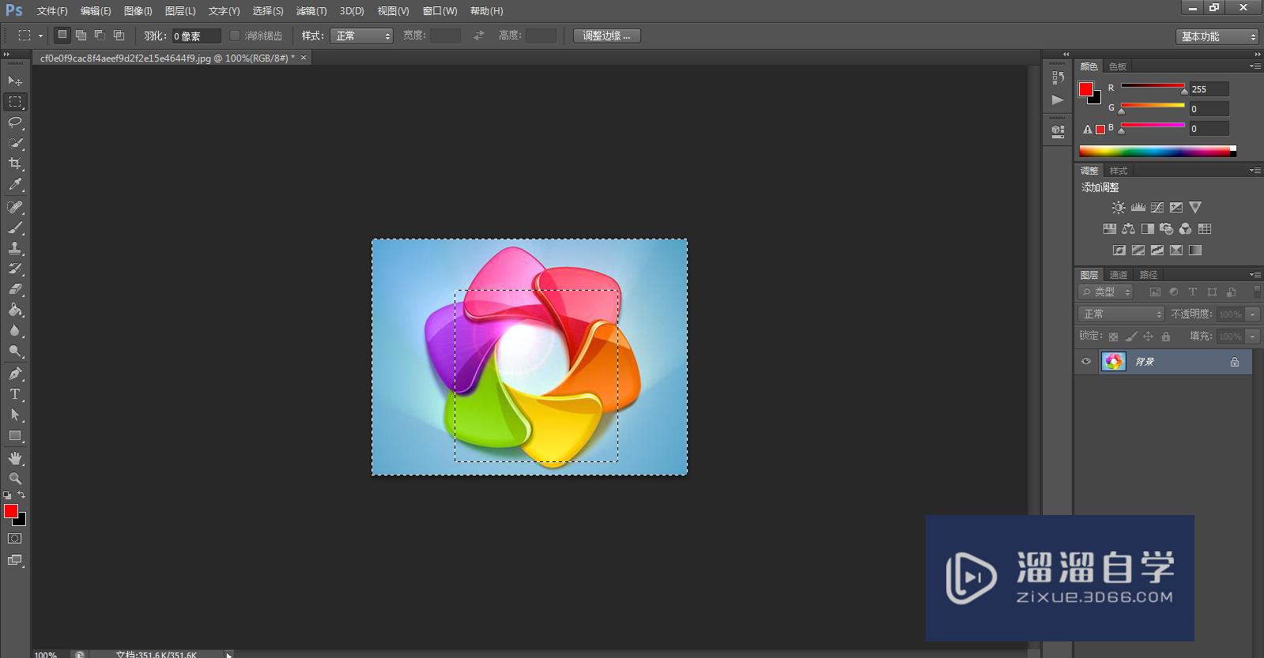This screenshot has width=1264, height=658.
Task: Select the Quick Selection tool
Action: [x=15, y=143]
